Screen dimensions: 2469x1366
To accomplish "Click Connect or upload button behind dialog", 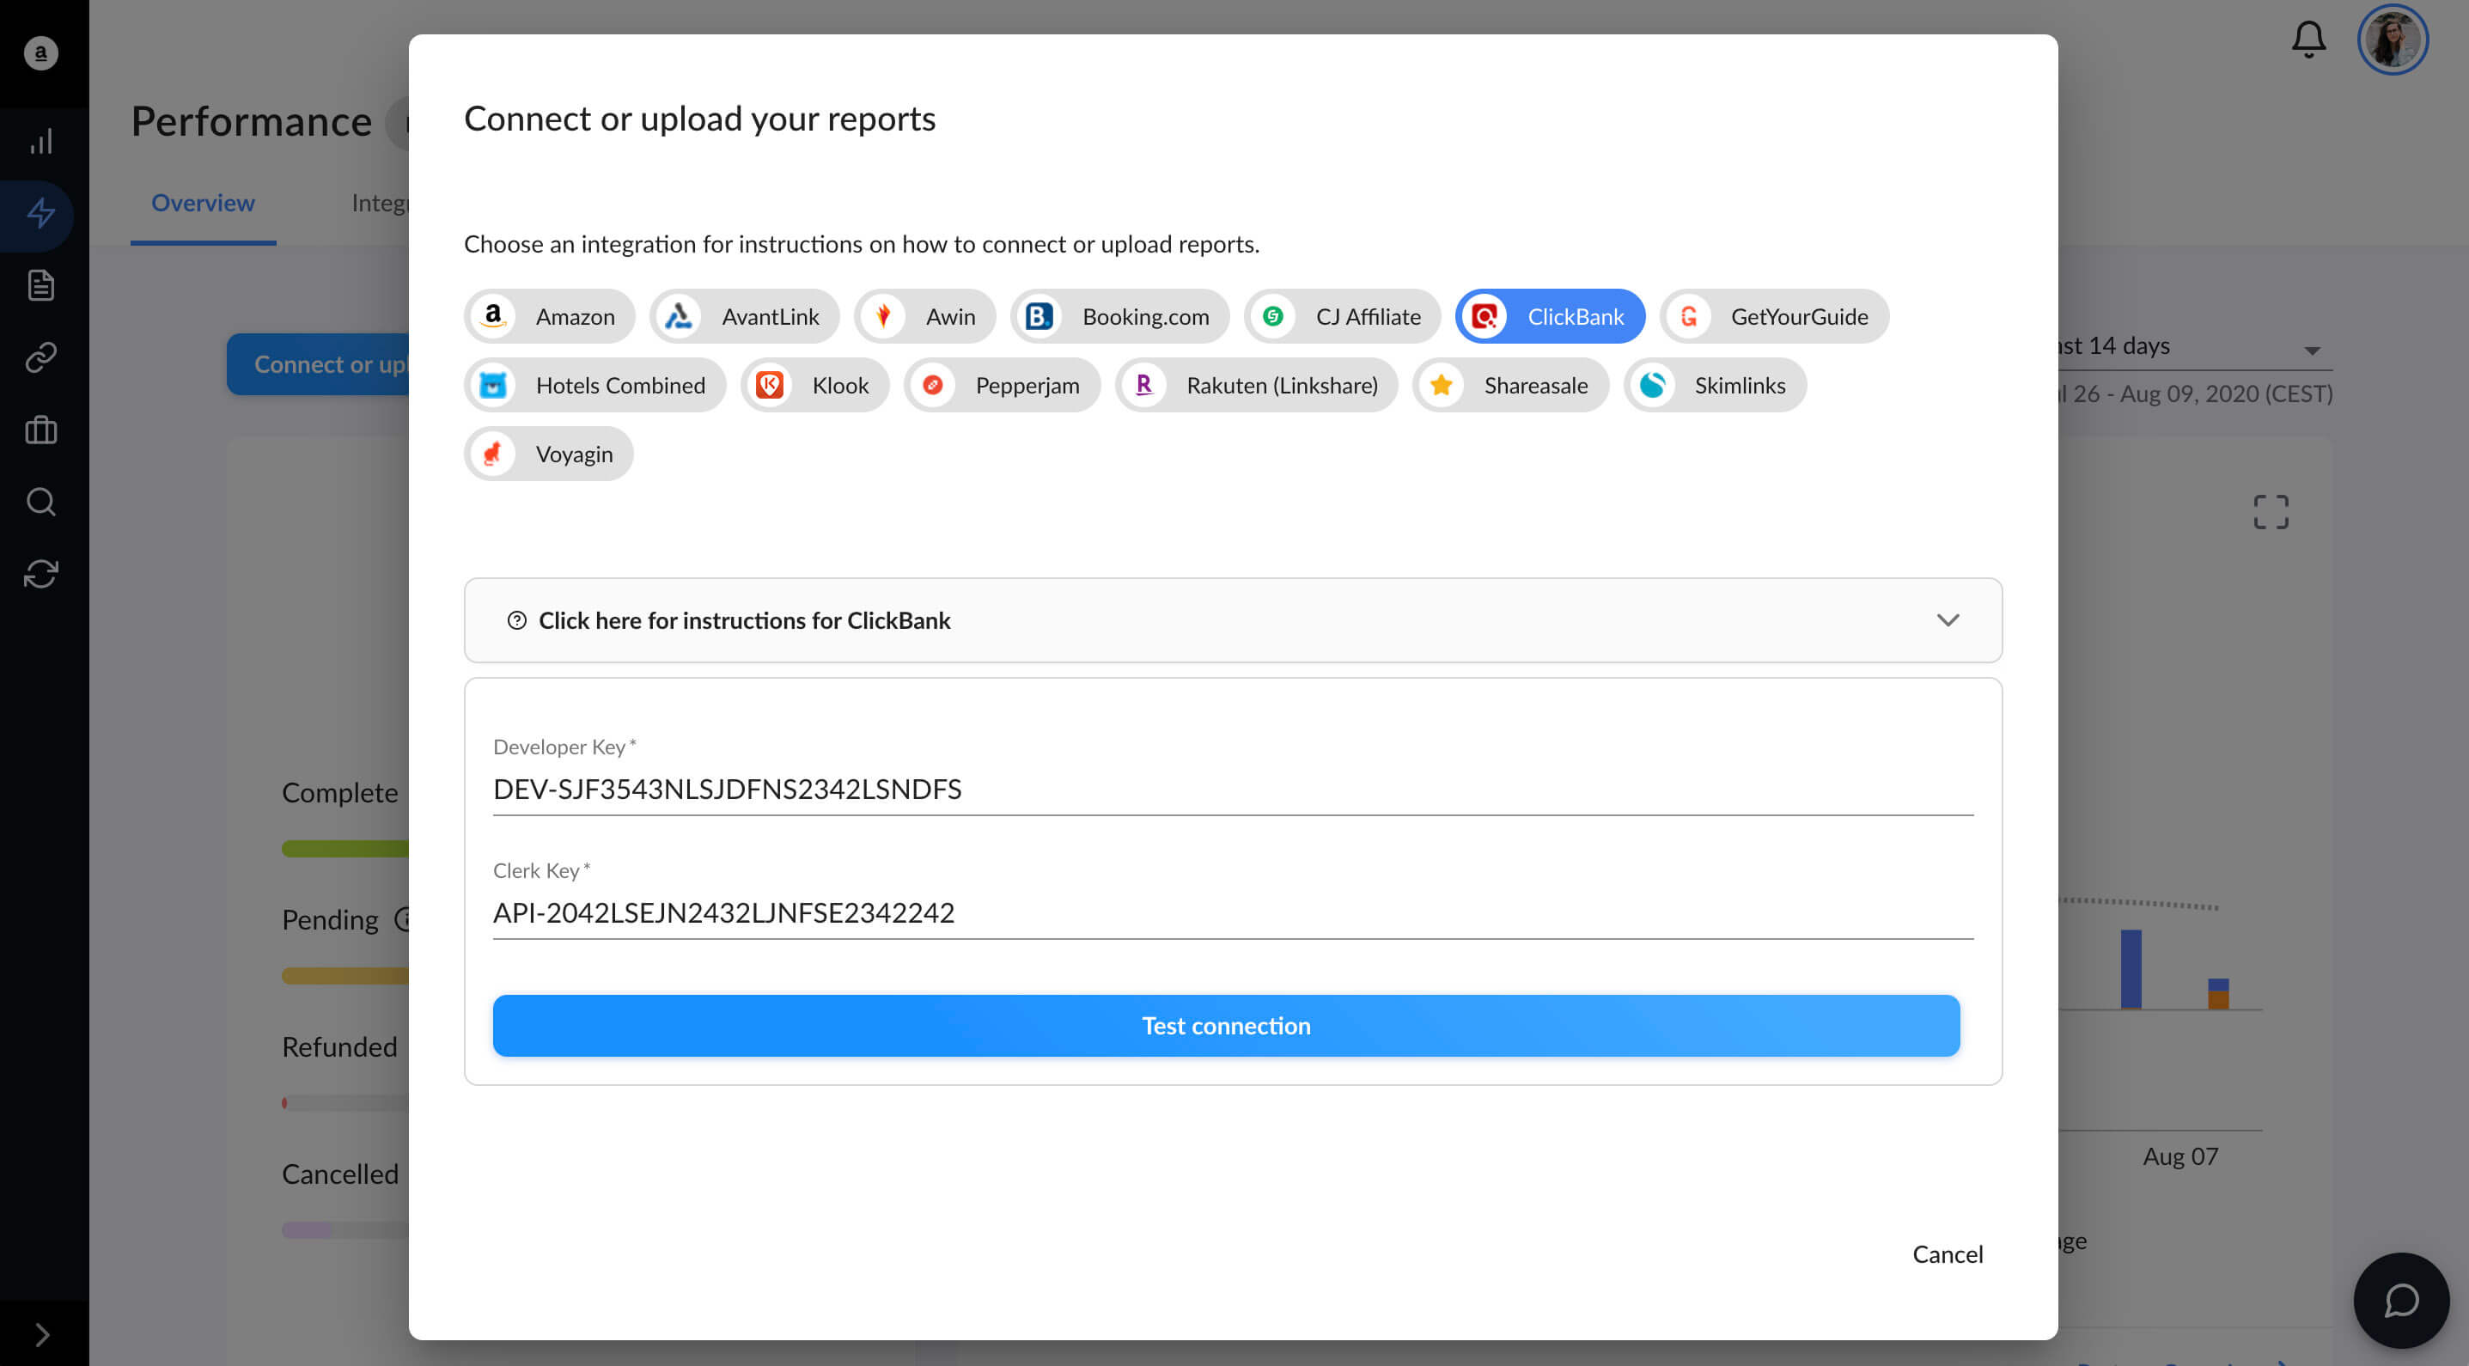I will [x=318, y=364].
